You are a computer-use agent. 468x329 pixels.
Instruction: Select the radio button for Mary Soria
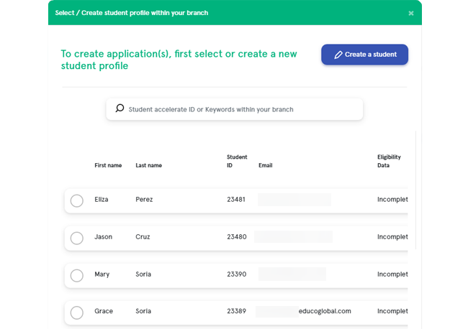coord(77,275)
